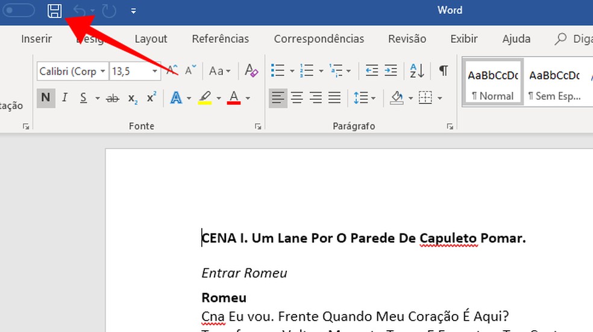Expand the font size 13,5 dropdown
593x332 pixels.
(155, 72)
